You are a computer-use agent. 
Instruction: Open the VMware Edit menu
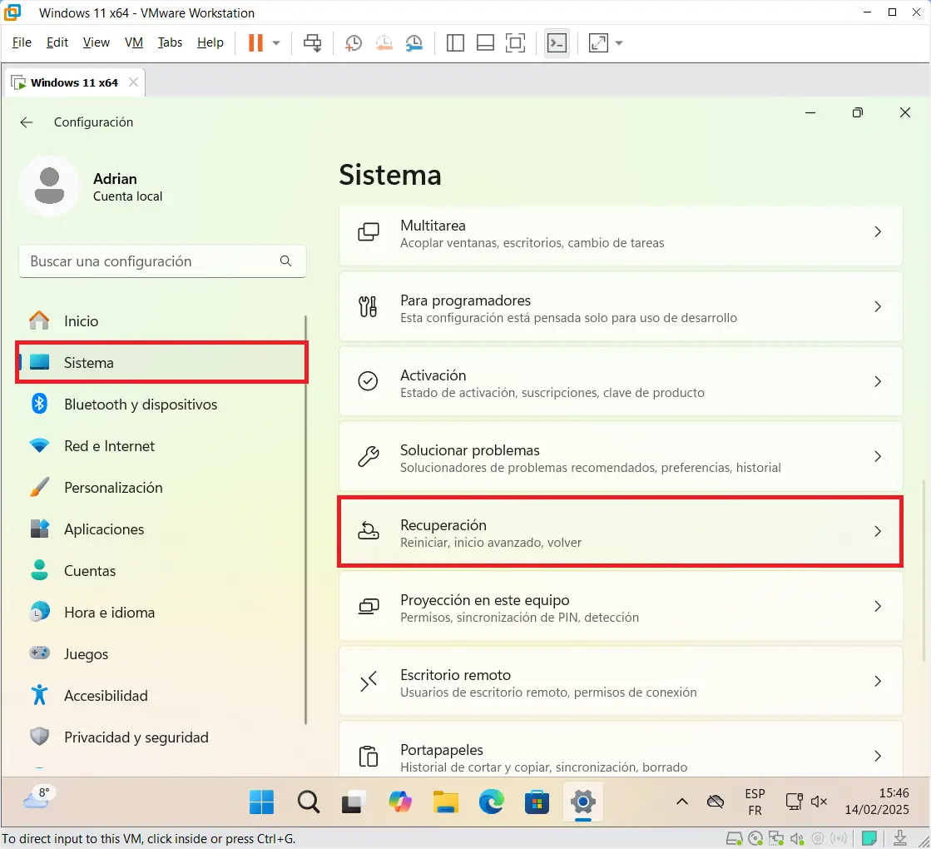click(57, 42)
